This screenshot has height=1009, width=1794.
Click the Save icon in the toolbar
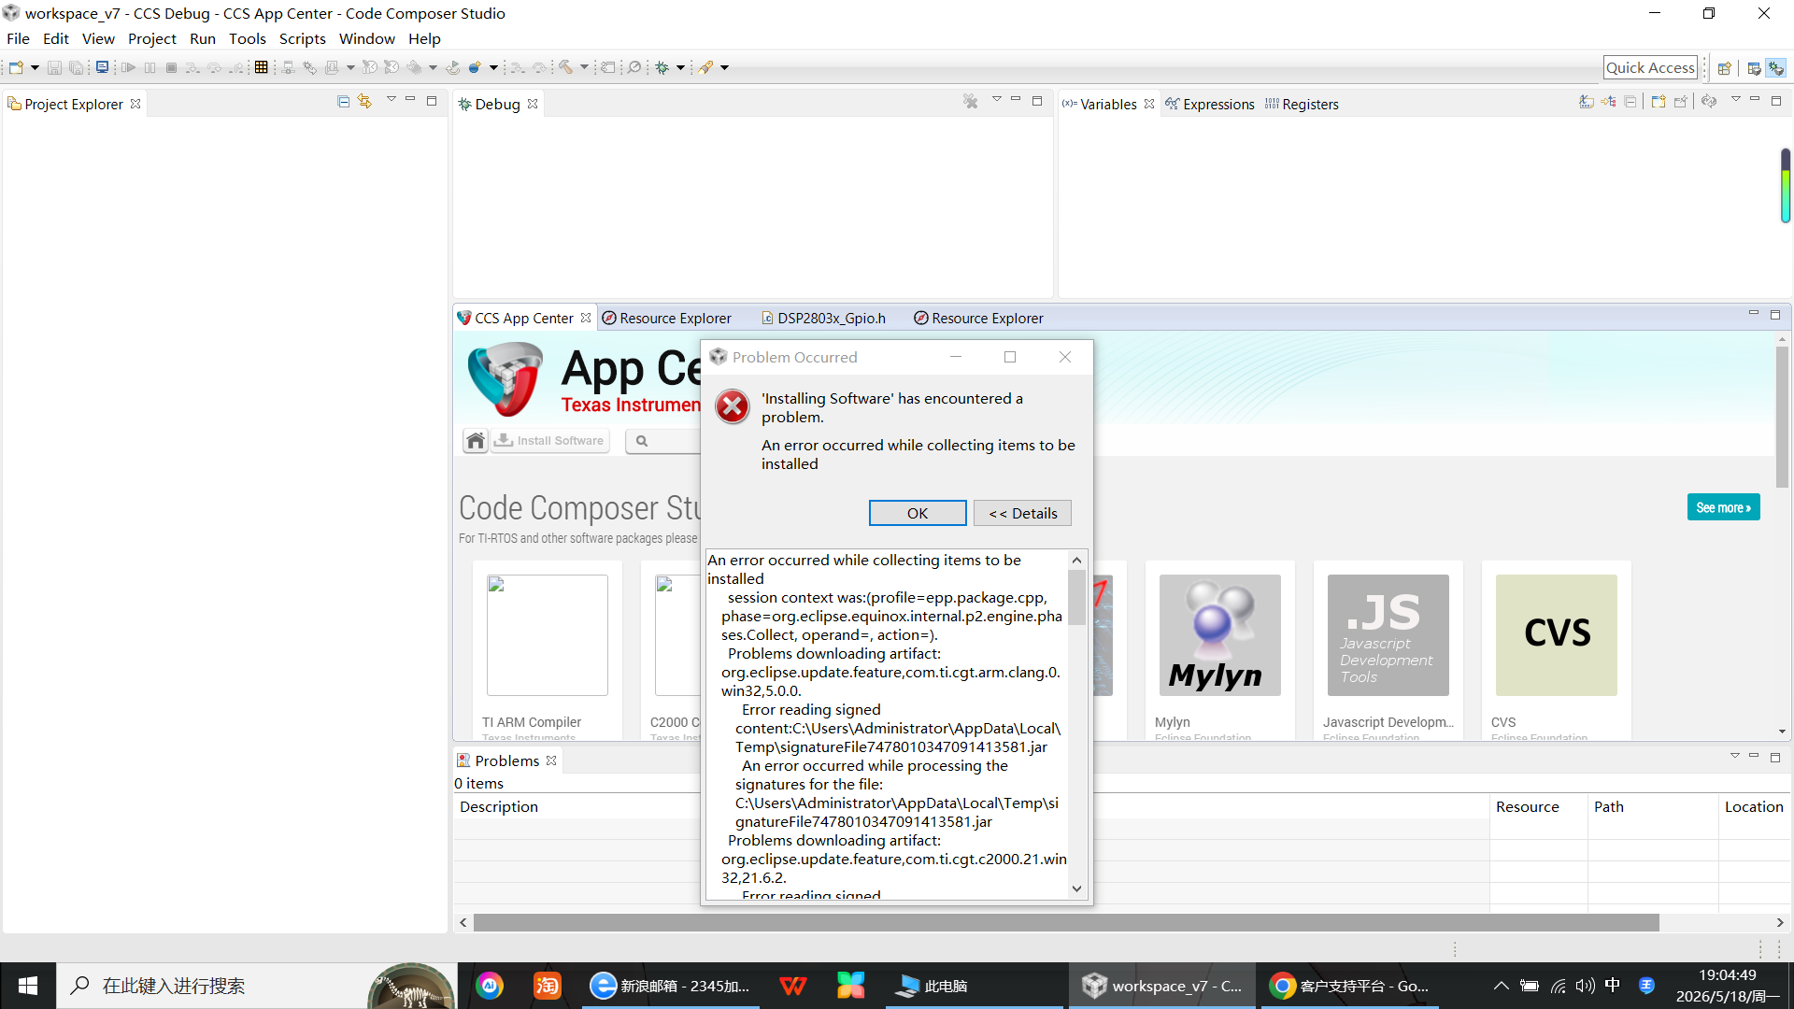click(x=54, y=67)
